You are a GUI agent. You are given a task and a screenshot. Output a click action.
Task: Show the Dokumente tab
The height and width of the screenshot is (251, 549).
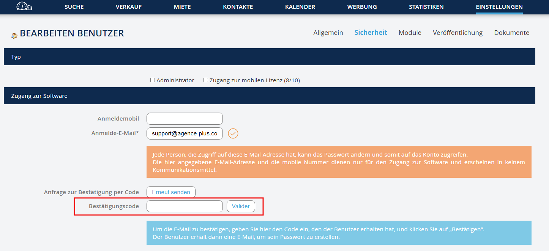[x=511, y=33]
